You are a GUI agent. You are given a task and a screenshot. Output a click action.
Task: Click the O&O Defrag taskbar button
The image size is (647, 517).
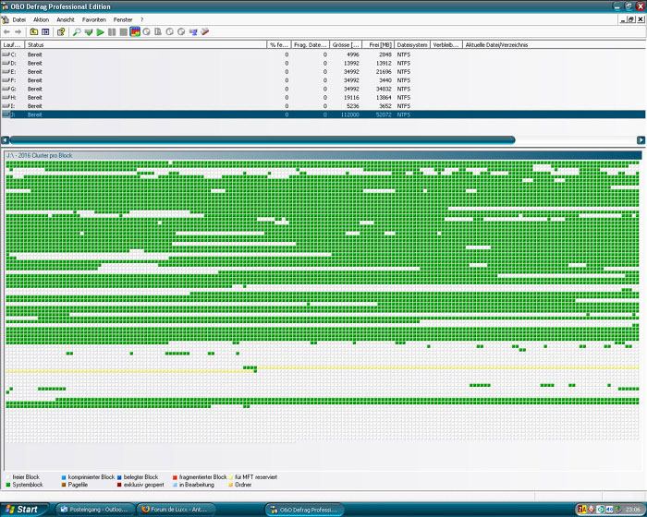(x=304, y=510)
